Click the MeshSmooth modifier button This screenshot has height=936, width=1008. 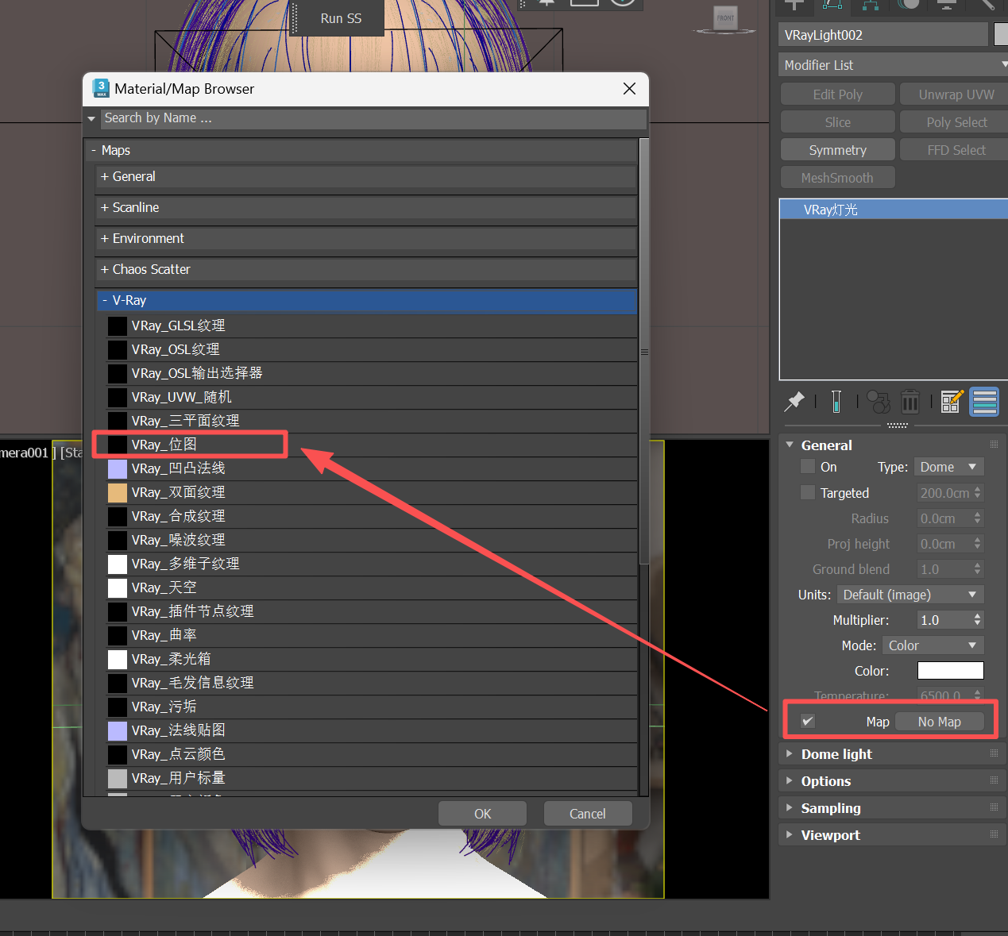837,178
